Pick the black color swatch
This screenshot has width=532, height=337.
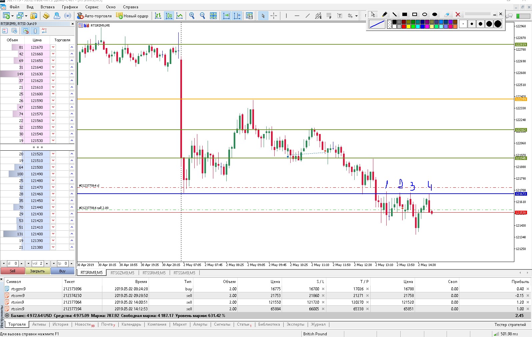[395, 22]
